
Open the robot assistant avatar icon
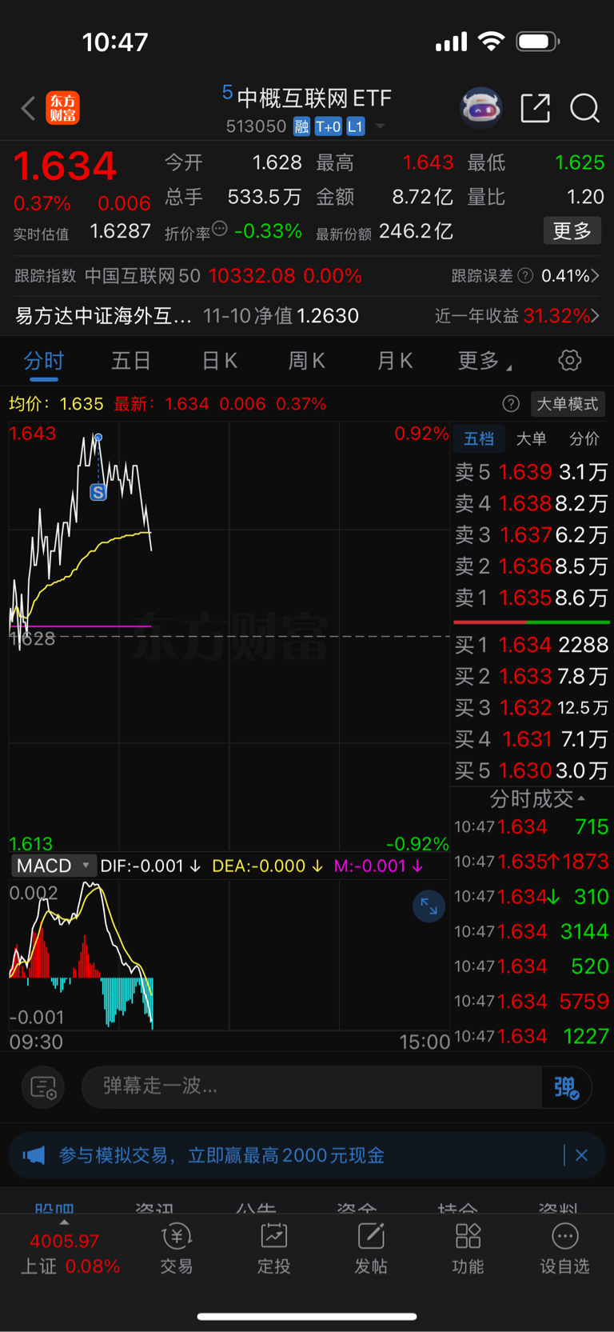(481, 107)
